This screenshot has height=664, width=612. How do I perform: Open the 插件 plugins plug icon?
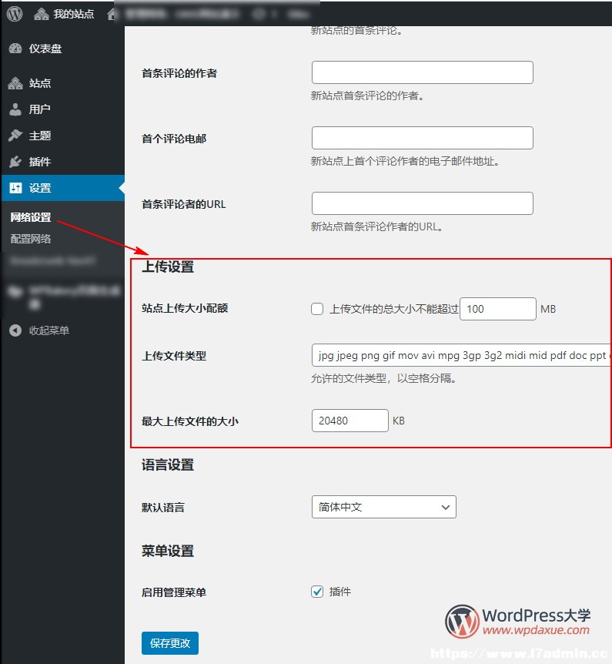coord(15,162)
